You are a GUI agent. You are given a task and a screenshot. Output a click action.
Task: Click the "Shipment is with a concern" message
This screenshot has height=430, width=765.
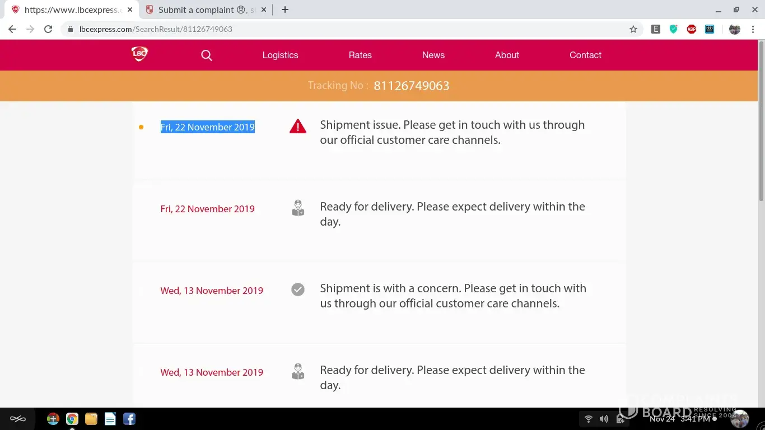[453, 296]
